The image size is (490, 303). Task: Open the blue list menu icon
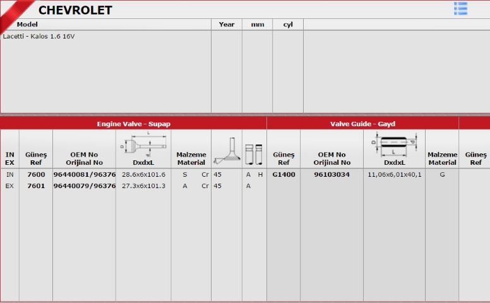(x=460, y=8)
